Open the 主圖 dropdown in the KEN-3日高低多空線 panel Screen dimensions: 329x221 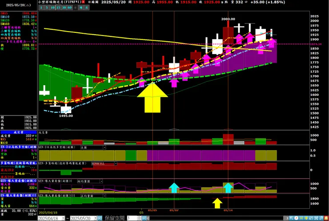tap(104, 147)
